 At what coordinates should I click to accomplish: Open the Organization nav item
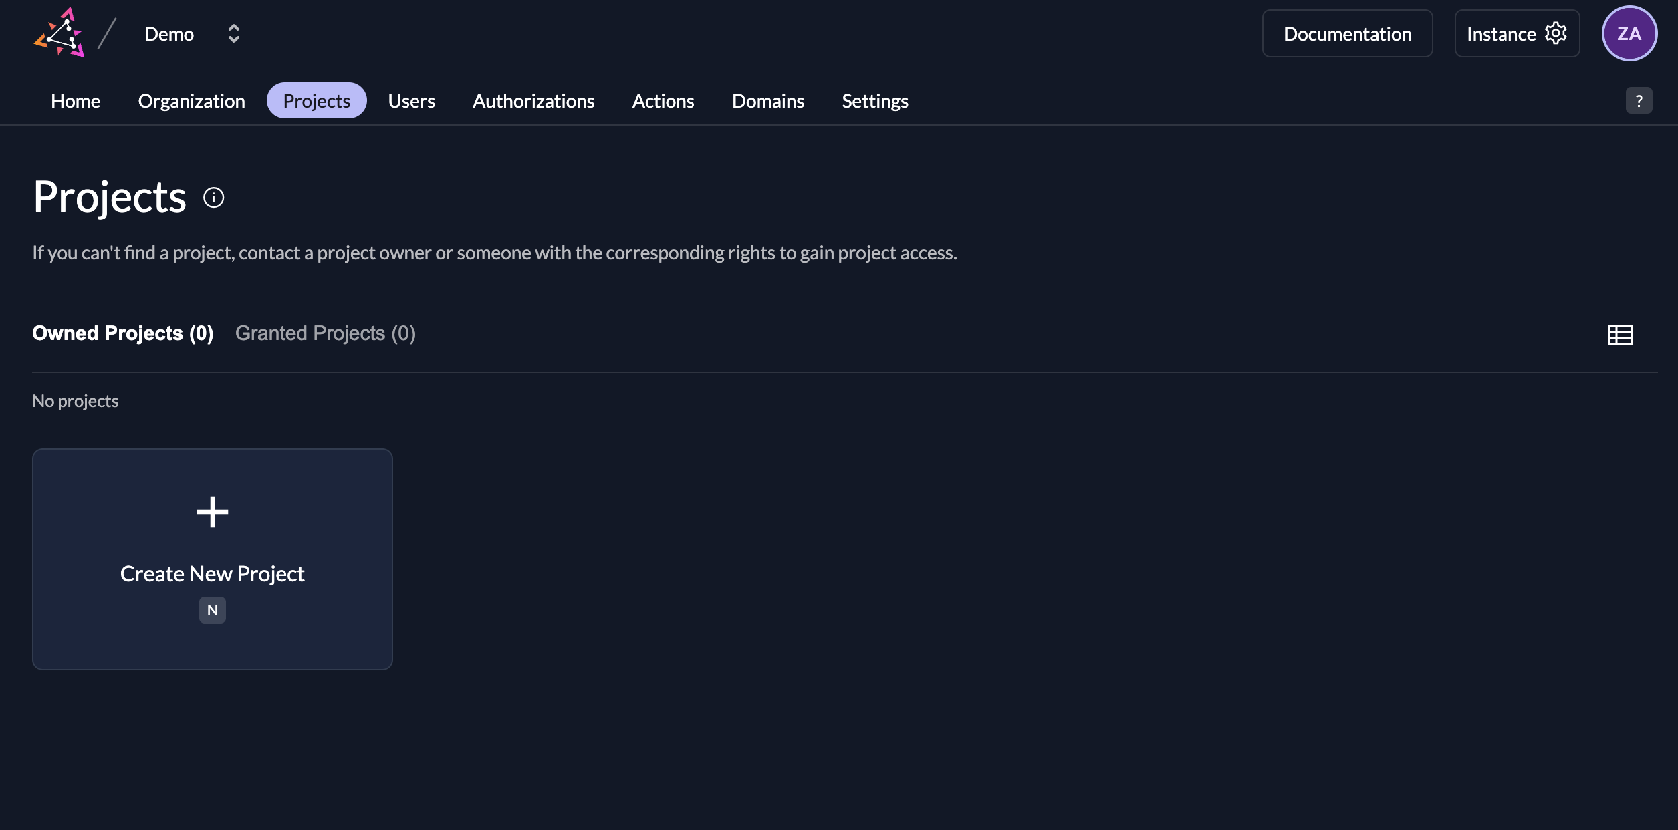pyautogui.click(x=191, y=101)
